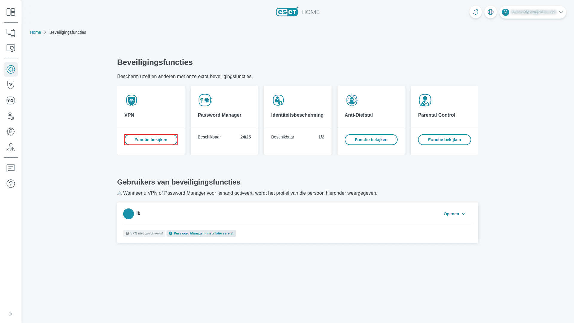Open the Anti-Theft sidebar icon
Image resolution: width=574 pixels, height=323 pixels.
(x=11, y=132)
